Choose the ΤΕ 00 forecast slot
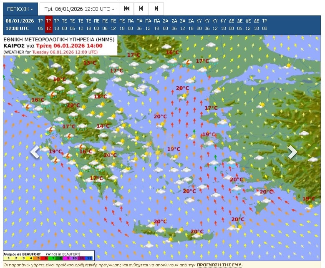Viewport: 325px width, 268px height. coord(65,25)
